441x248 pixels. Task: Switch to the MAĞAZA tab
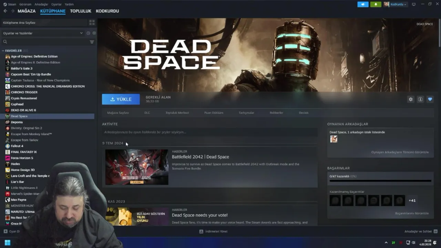tap(27, 11)
